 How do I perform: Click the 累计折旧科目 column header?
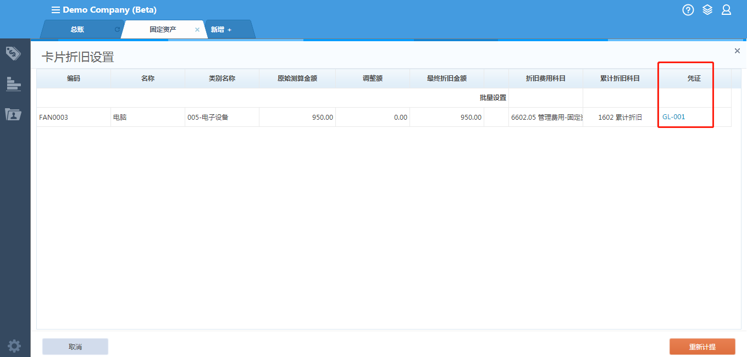coord(620,79)
